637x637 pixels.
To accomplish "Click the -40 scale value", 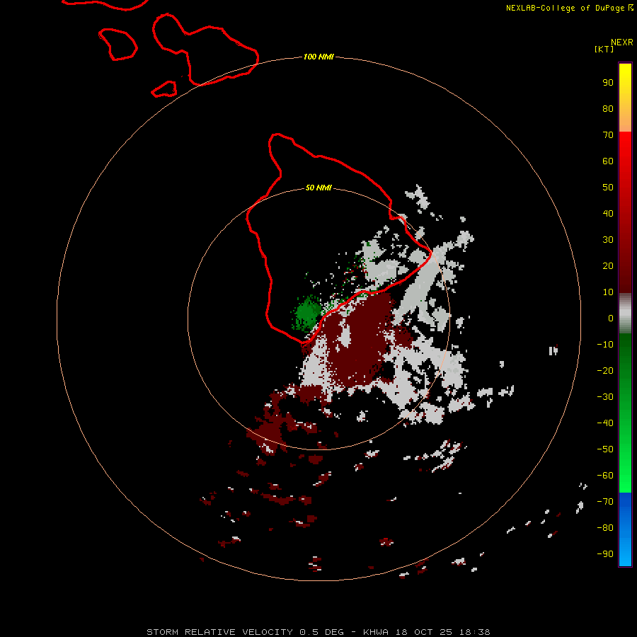I will 605,423.
